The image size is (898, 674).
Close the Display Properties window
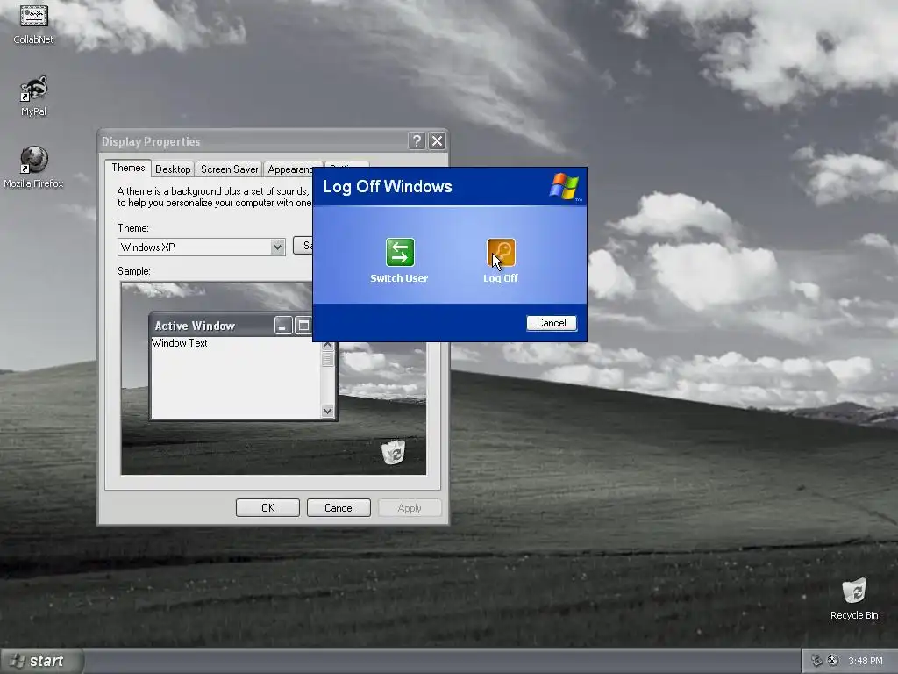click(437, 141)
